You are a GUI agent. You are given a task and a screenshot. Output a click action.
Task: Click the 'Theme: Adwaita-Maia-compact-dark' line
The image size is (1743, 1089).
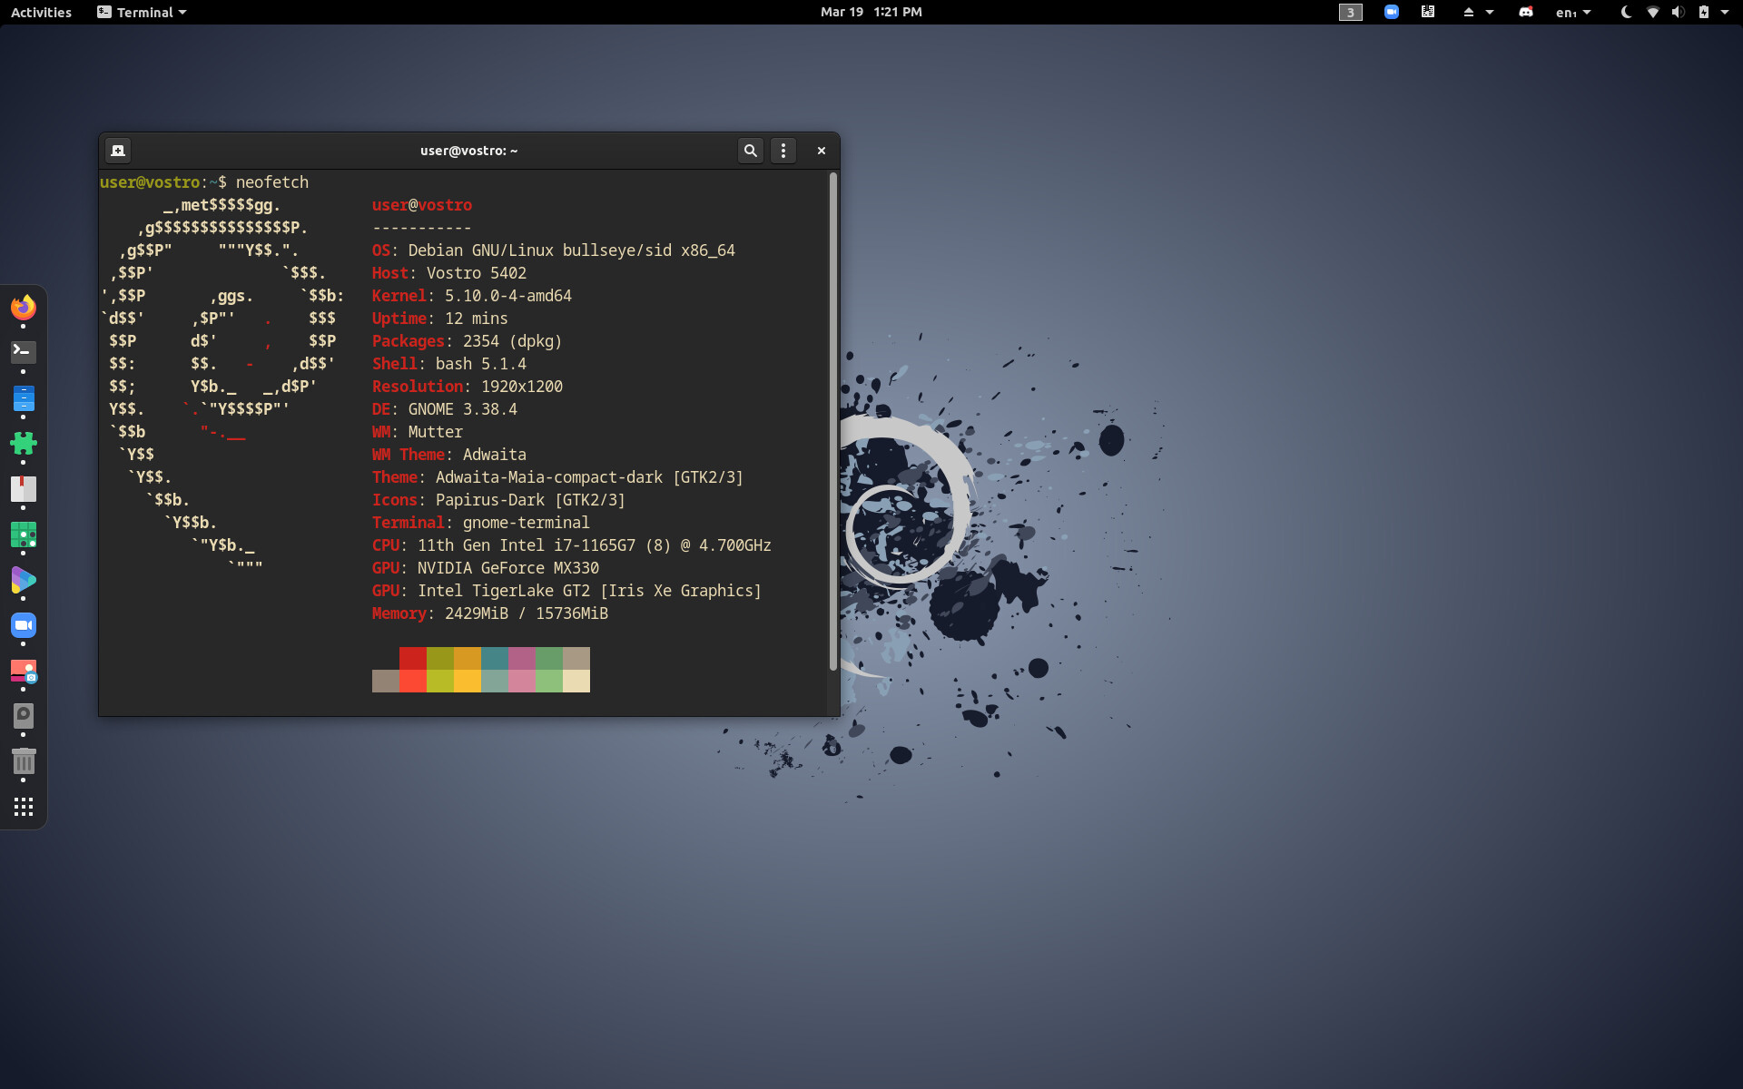(558, 477)
